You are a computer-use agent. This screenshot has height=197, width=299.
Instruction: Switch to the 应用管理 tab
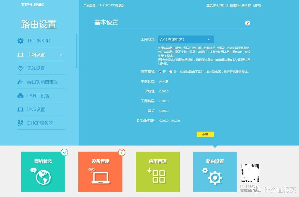pos(158,171)
